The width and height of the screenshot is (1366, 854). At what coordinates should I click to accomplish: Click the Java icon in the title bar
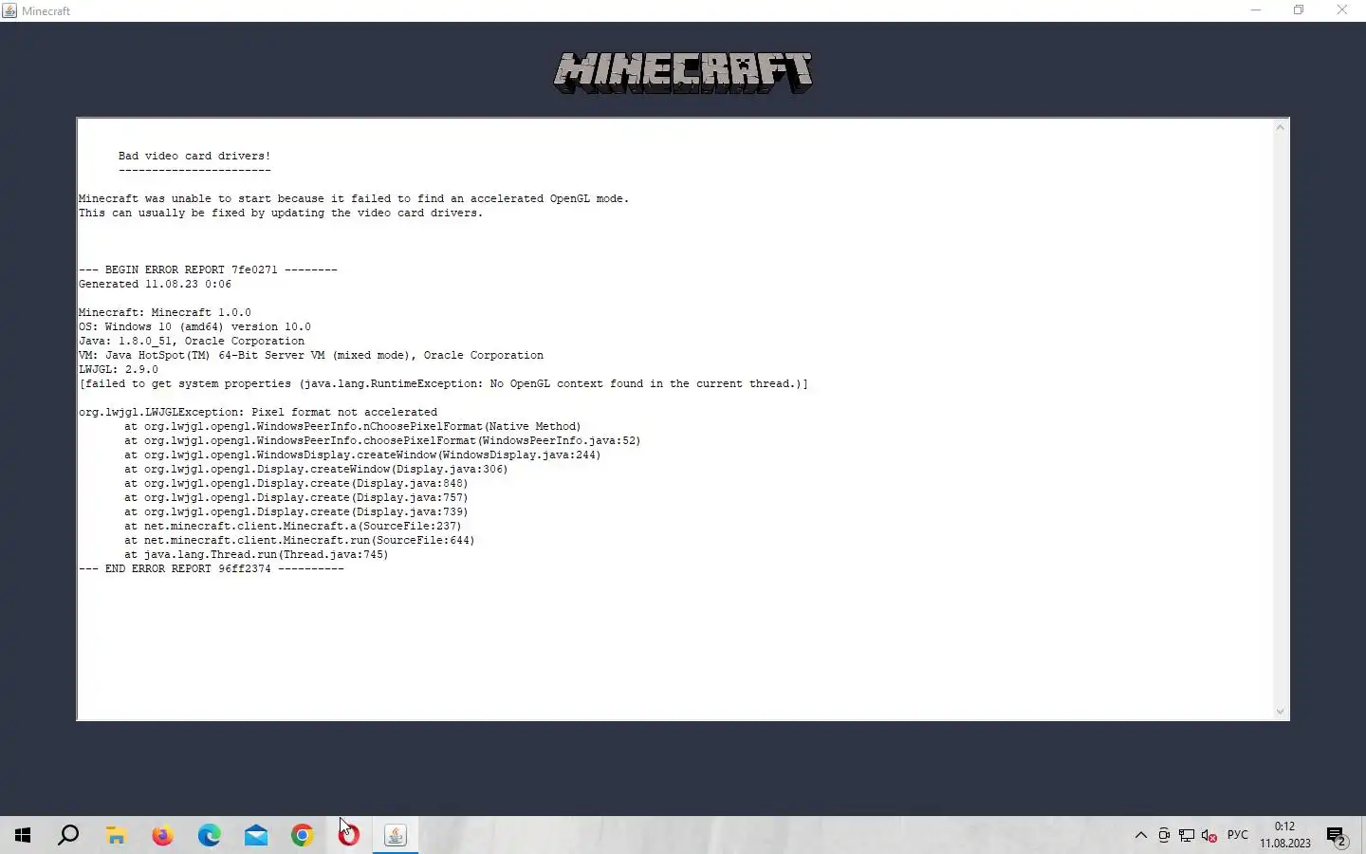pyautogui.click(x=9, y=10)
